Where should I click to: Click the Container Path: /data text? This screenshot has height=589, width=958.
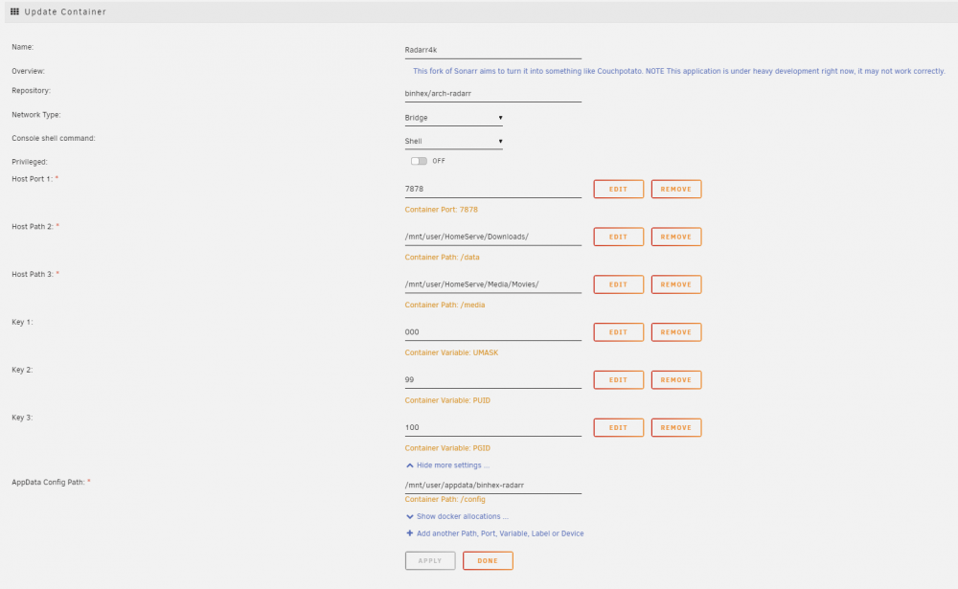(442, 258)
